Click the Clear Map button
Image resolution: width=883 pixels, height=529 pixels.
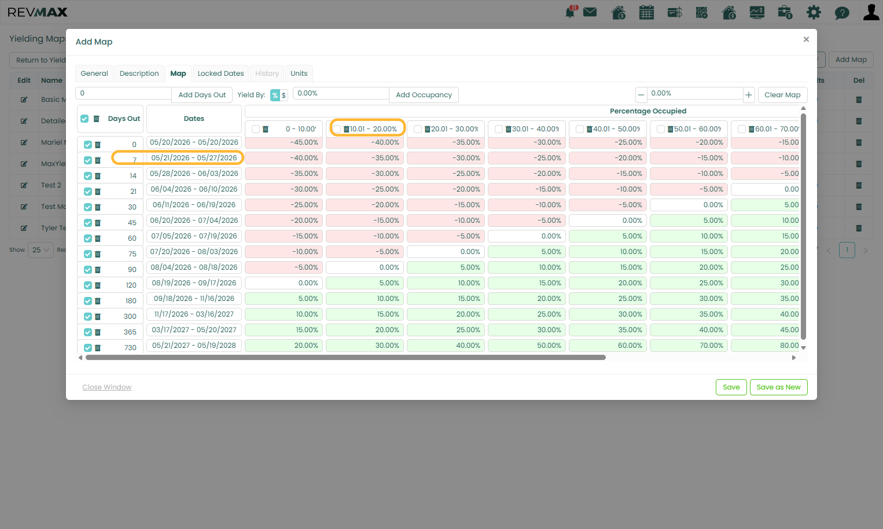782,95
